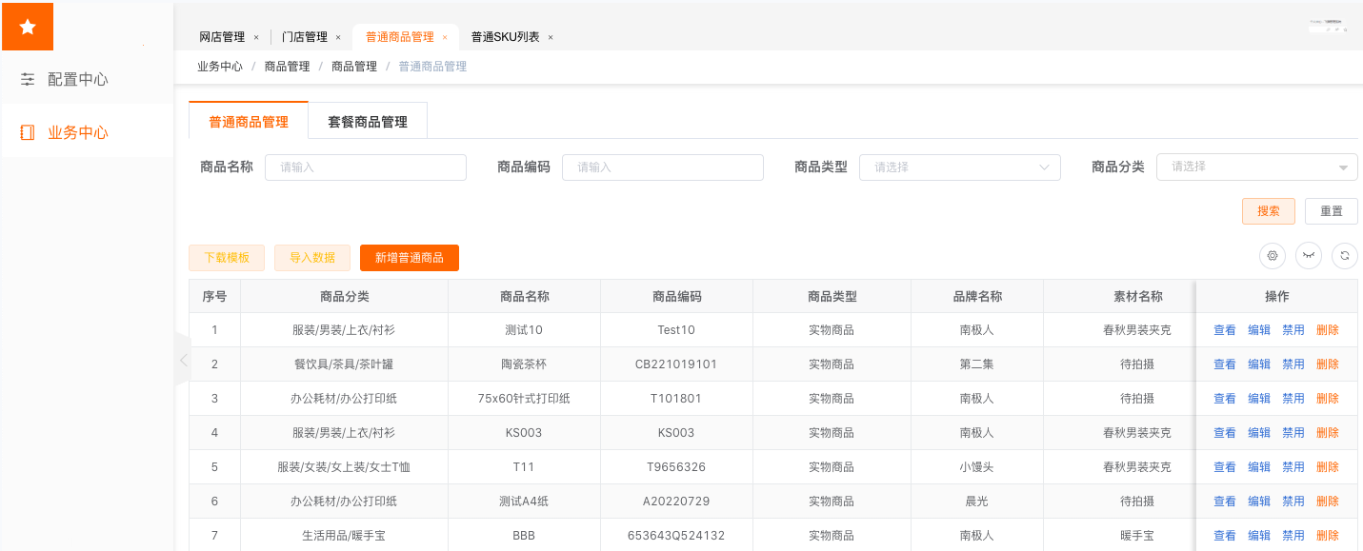Open the table settings gear icon
This screenshot has height=551, width=1363.
point(1272,255)
